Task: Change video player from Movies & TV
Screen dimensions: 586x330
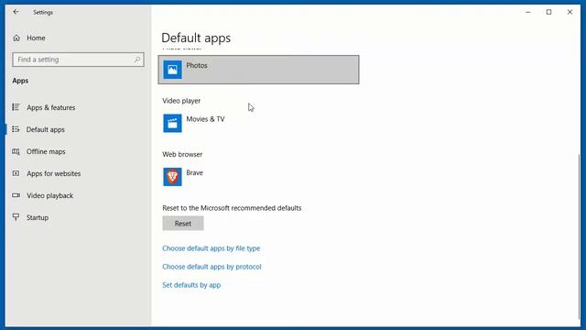Action: pyautogui.click(x=258, y=123)
